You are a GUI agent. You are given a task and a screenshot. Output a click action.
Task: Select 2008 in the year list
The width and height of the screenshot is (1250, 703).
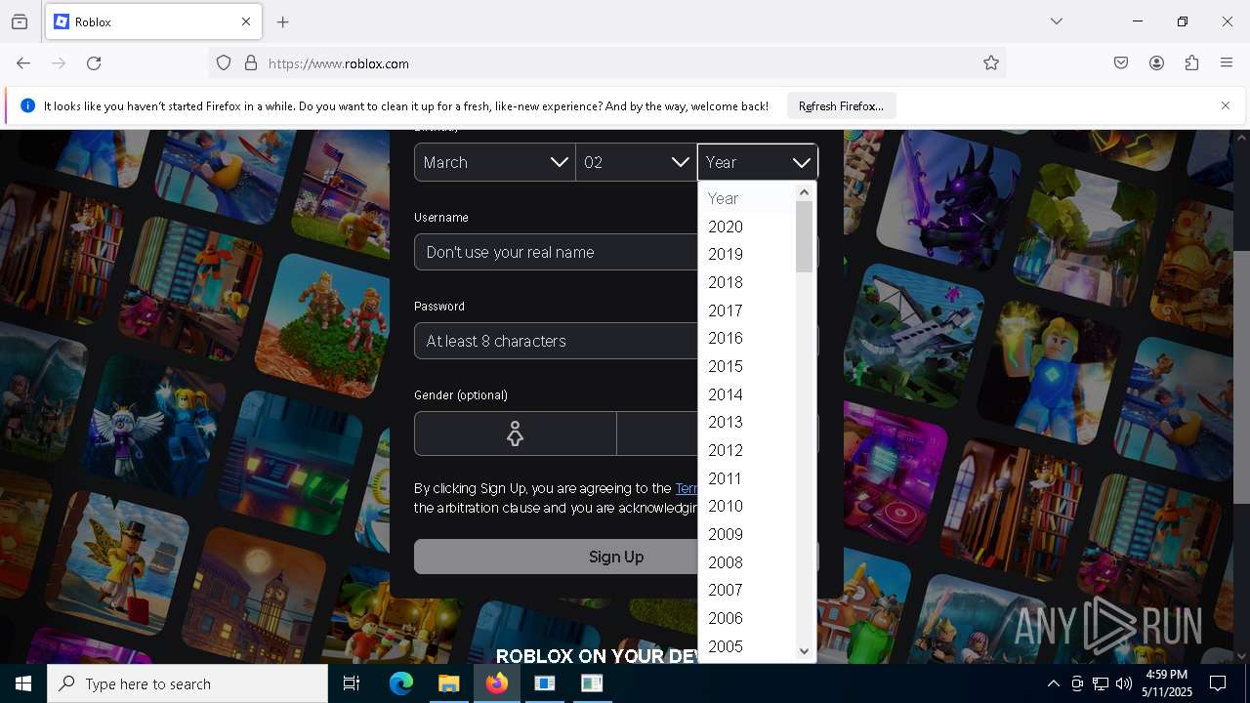point(747,562)
